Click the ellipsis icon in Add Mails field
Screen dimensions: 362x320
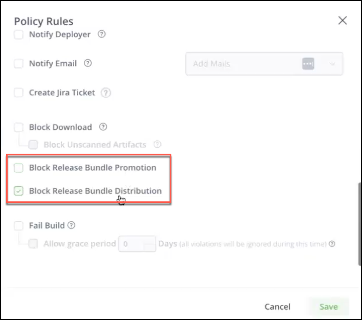(x=308, y=64)
